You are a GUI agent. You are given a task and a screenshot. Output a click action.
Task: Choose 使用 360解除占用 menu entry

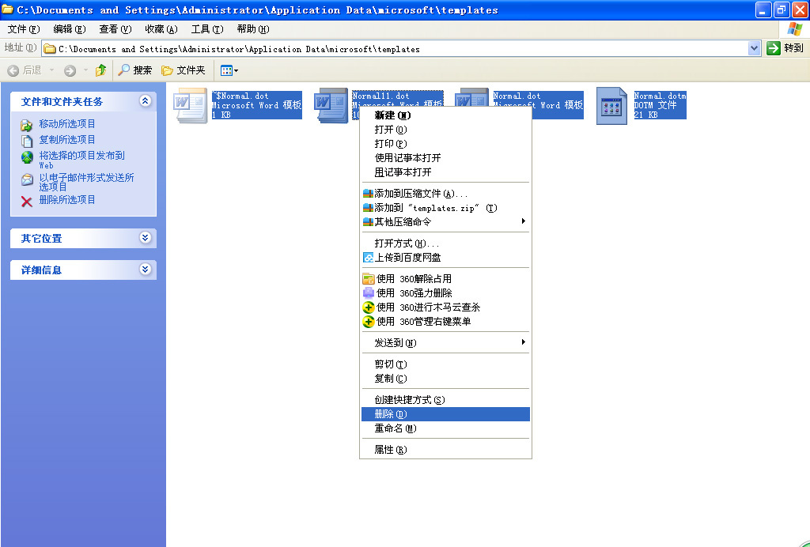tap(445, 279)
